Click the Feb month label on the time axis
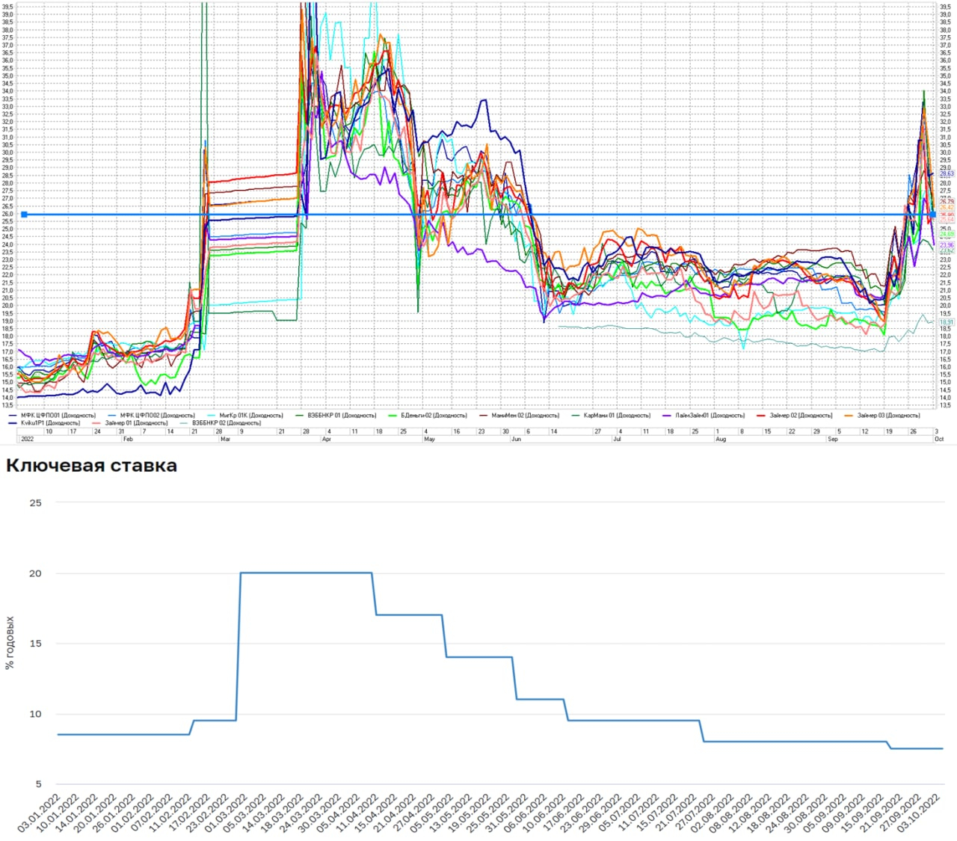Viewport: 957px width, 841px height. (x=127, y=439)
